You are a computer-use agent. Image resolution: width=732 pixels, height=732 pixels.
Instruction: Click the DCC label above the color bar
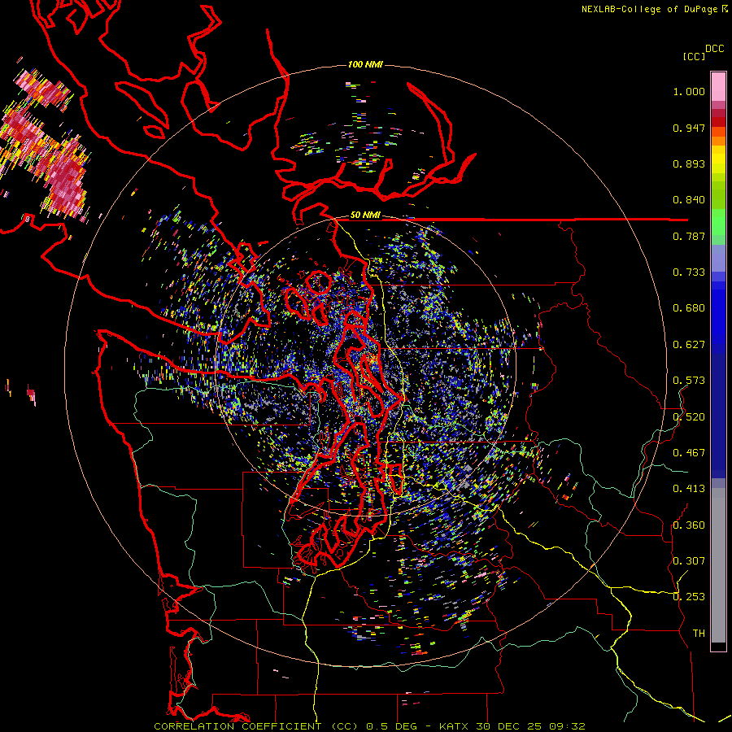[x=715, y=49]
